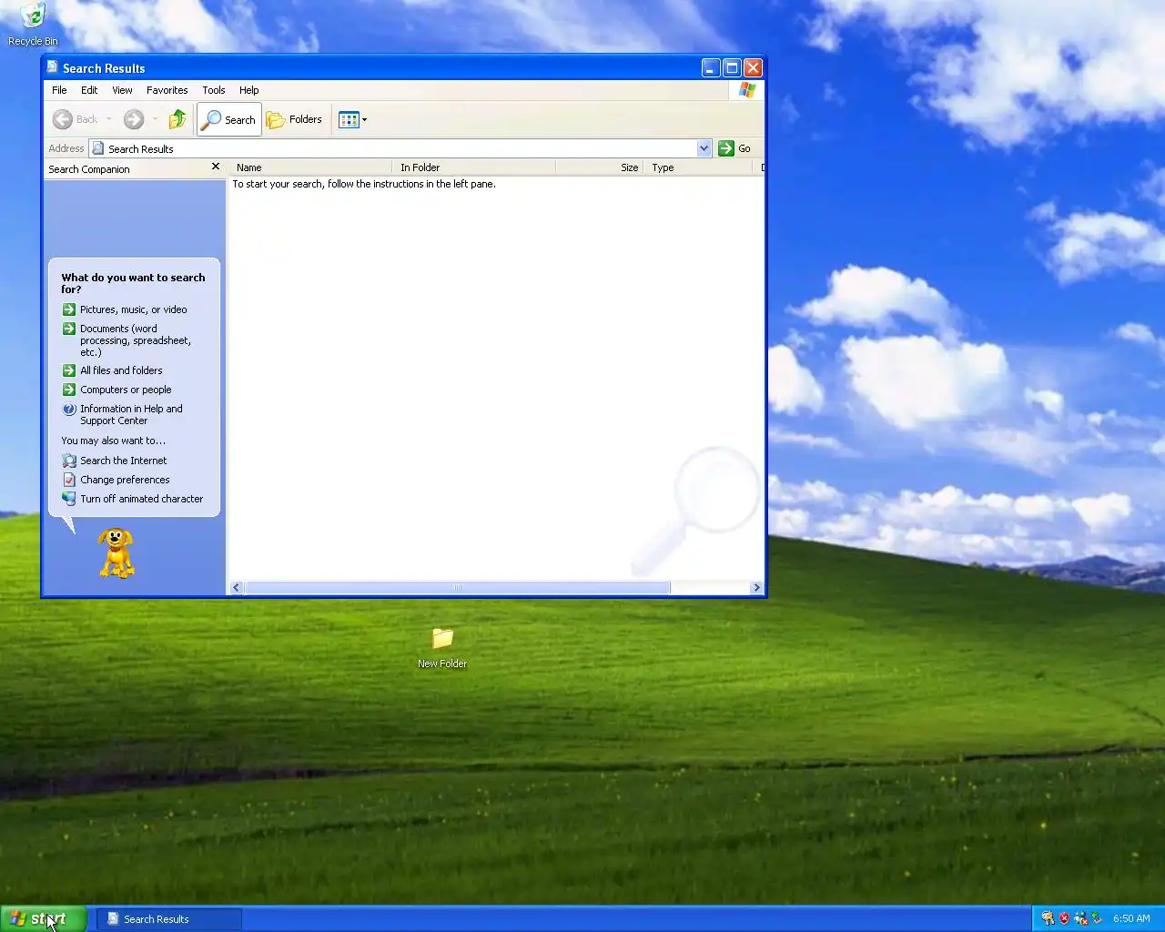Screen dimensions: 1165x932
Task: Open the Help menu
Action: (249, 90)
